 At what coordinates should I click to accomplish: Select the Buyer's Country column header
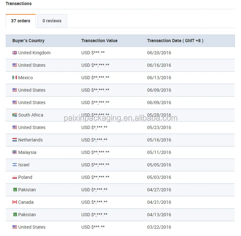coord(28,41)
